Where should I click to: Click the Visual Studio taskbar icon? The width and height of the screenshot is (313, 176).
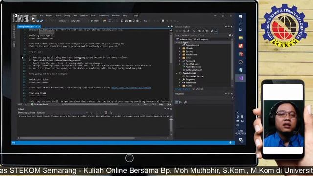click(241, 78)
